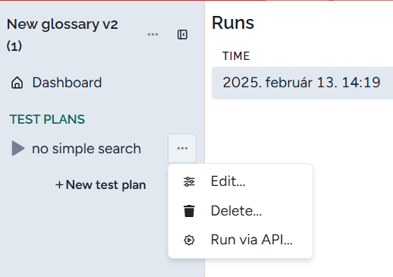Open the project options ellipsis beside New glossary v2
393x277 pixels.
pos(152,34)
